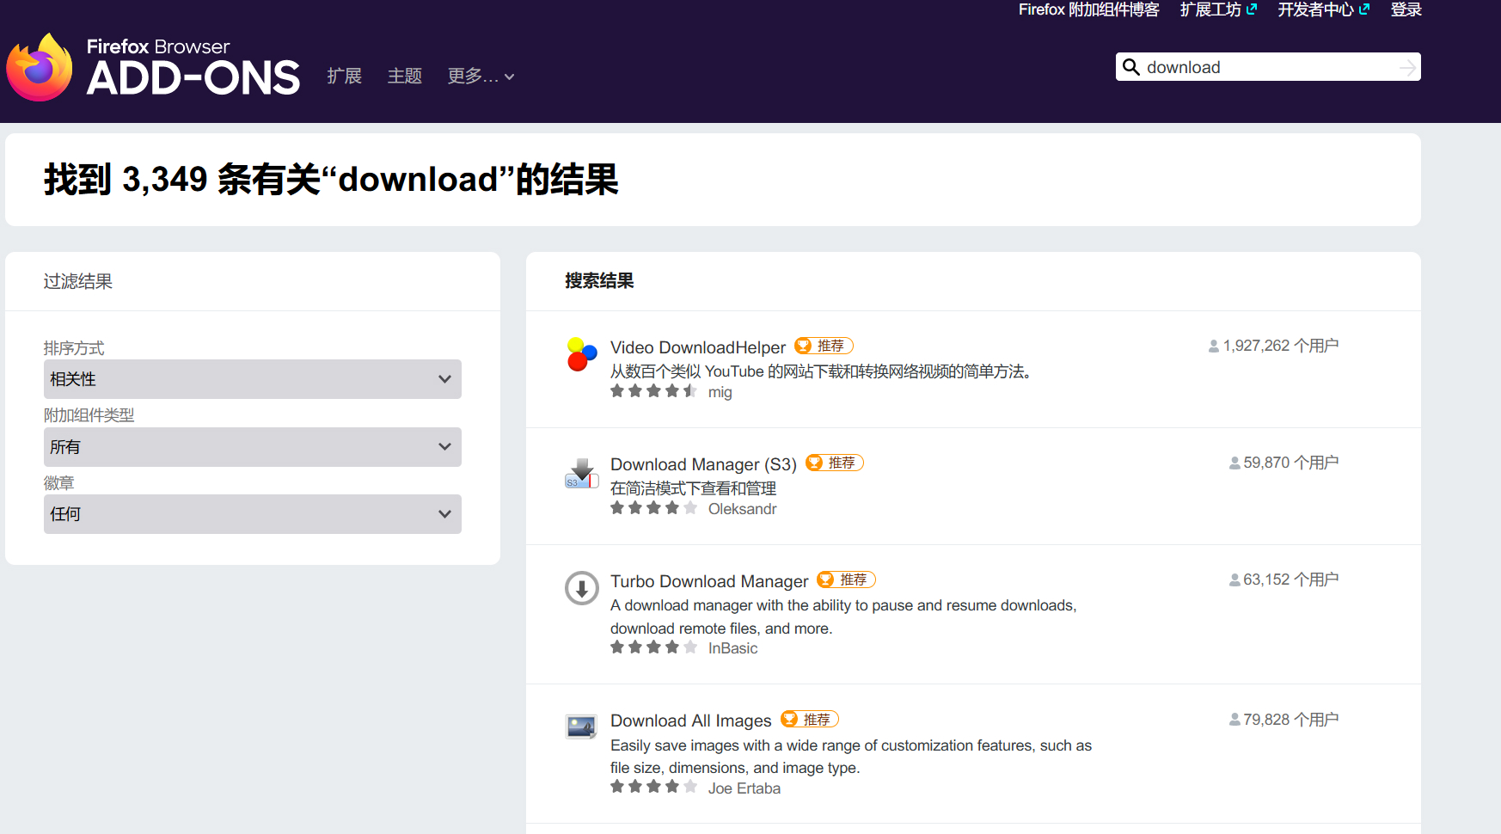The image size is (1501, 834).
Task: Open the 附加组件类型 type dropdown
Action: tap(252, 447)
